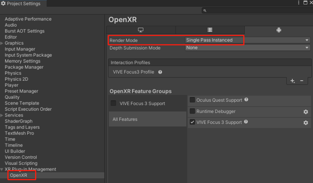Image resolution: width=313 pixels, height=183 pixels.
Task: Select Editor settings
Action: click(11, 37)
